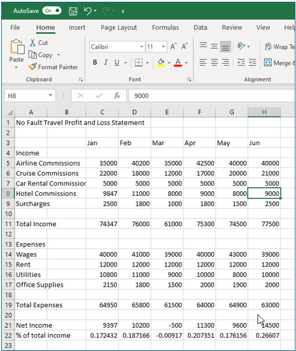The width and height of the screenshot is (296, 351).
Task: Expand the Borders dropdown arrow
Action: coord(147,63)
